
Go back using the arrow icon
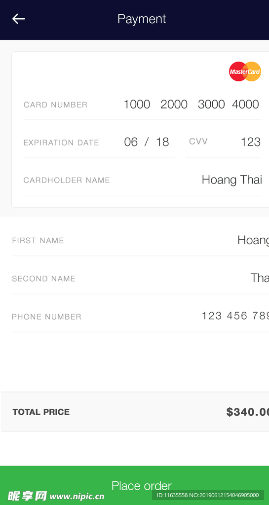19,19
